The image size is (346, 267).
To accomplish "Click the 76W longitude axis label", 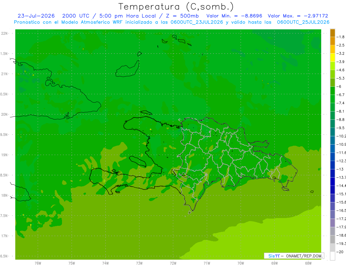I will (38, 263).
